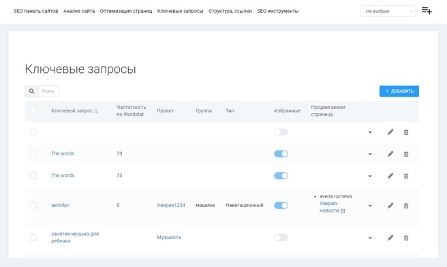Expand the empty first row with chevron
Image resolution: width=447 pixels, height=267 pixels.
pyautogui.click(x=370, y=132)
